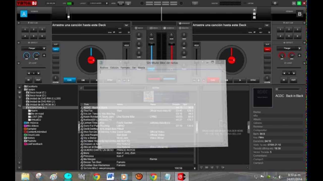Trigger hot cue 1 on left deck

25,29
